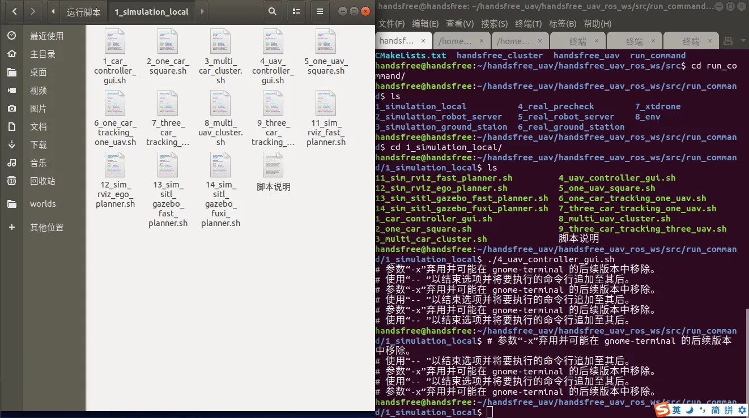The image size is (749, 418).
Task: Open terminal 终端(T) menu
Action: [x=529, y=24]
